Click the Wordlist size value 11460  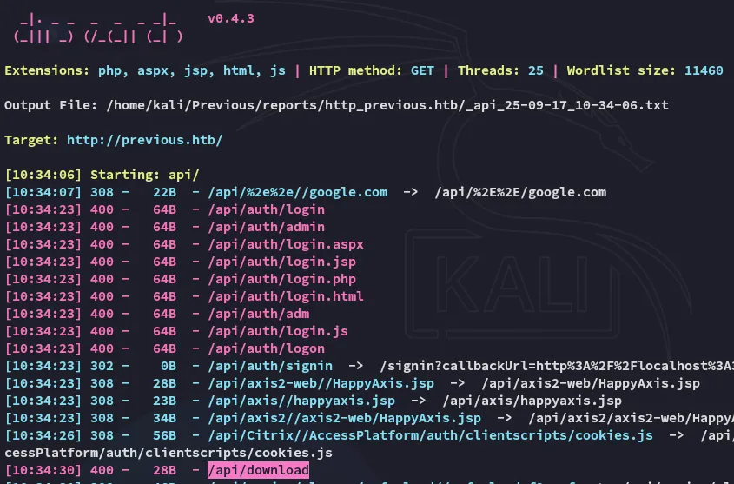(703, 70)
